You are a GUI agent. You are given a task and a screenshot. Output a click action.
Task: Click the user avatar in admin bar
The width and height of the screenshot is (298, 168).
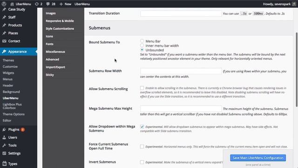(294, 4)
